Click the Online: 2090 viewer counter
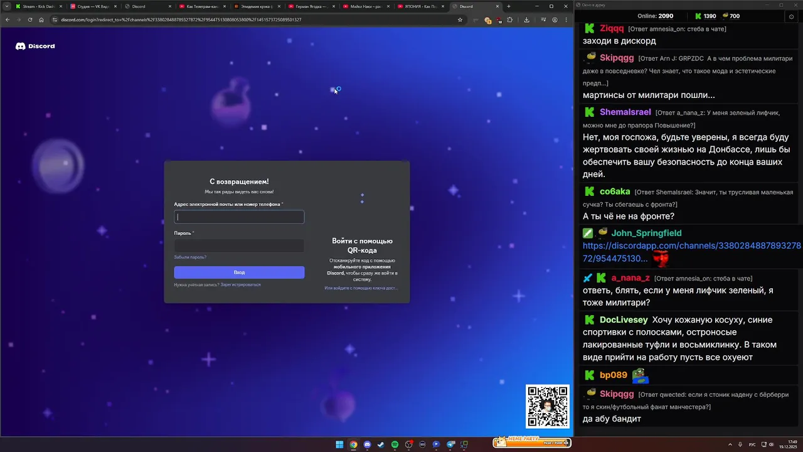 pyautogui.click(x=655, y=16)
